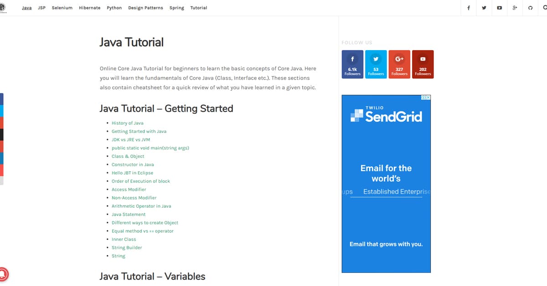Open the GitHub icon in header
The image size is (547, 286).
click(530, 8)
